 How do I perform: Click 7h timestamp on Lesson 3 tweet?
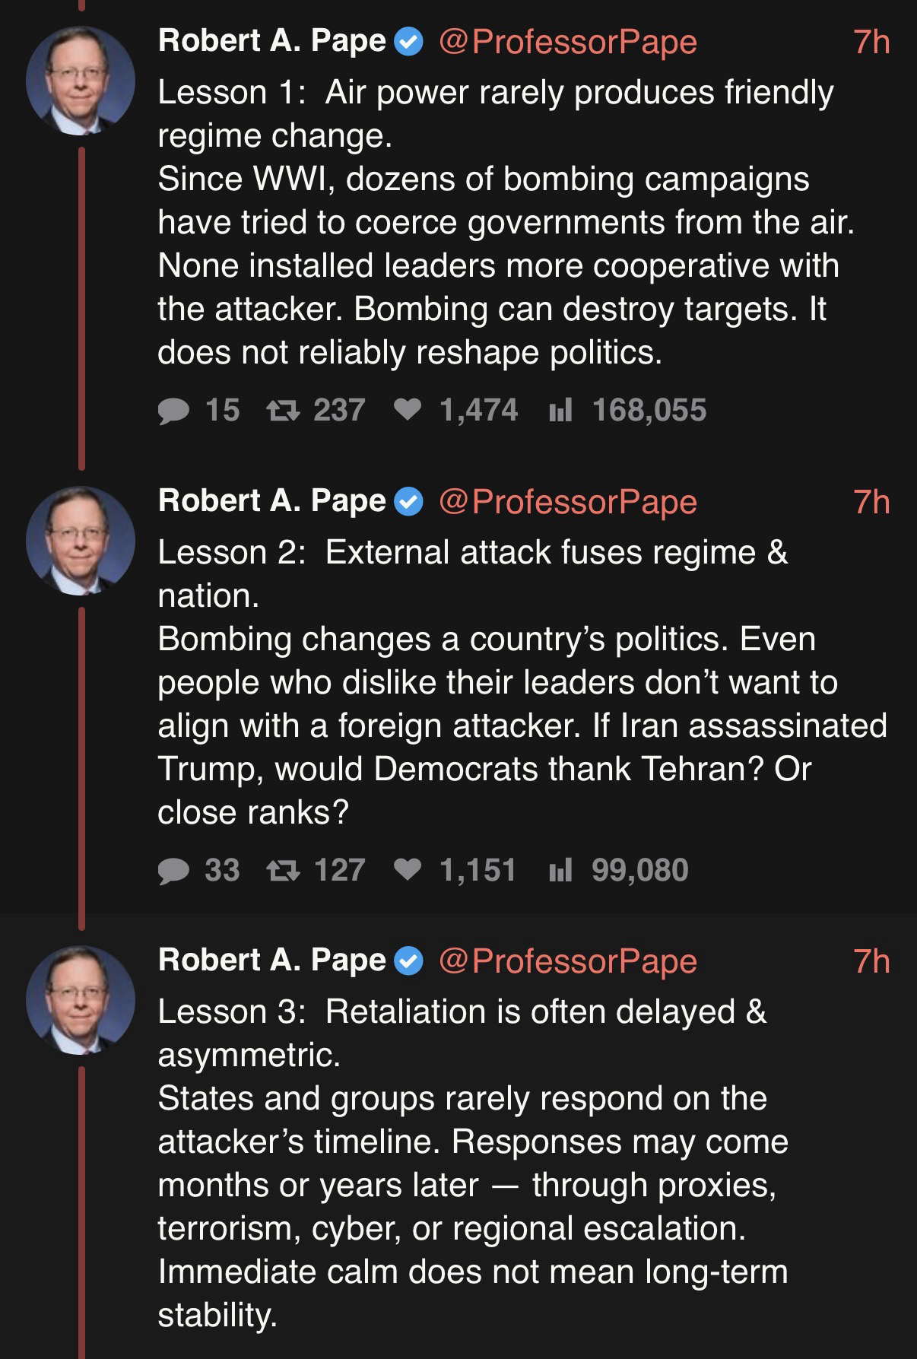tap(871, 961)
